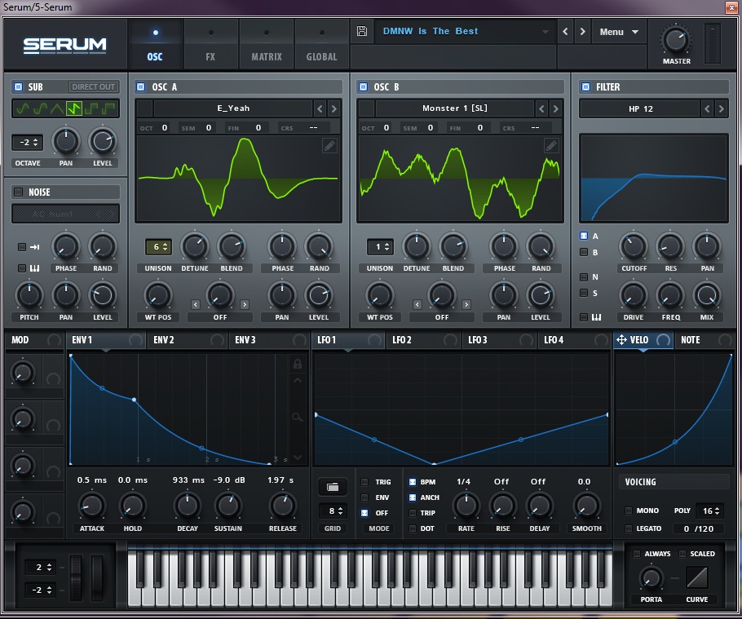742x619 pixels.
Task: Click the envelope zoom magnifier icon
Action: coord(298,418)
